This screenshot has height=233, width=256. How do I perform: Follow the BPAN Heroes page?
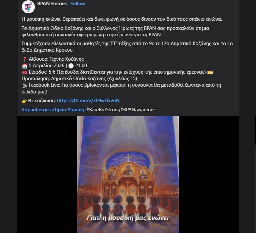tap(78, 4)
